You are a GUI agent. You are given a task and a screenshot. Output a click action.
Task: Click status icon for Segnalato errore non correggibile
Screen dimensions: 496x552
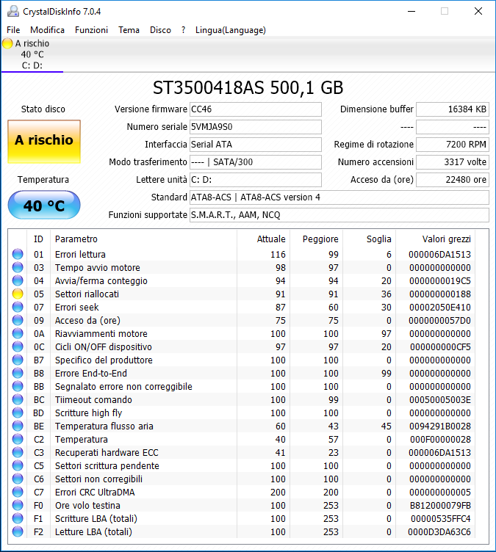[18, 386]
